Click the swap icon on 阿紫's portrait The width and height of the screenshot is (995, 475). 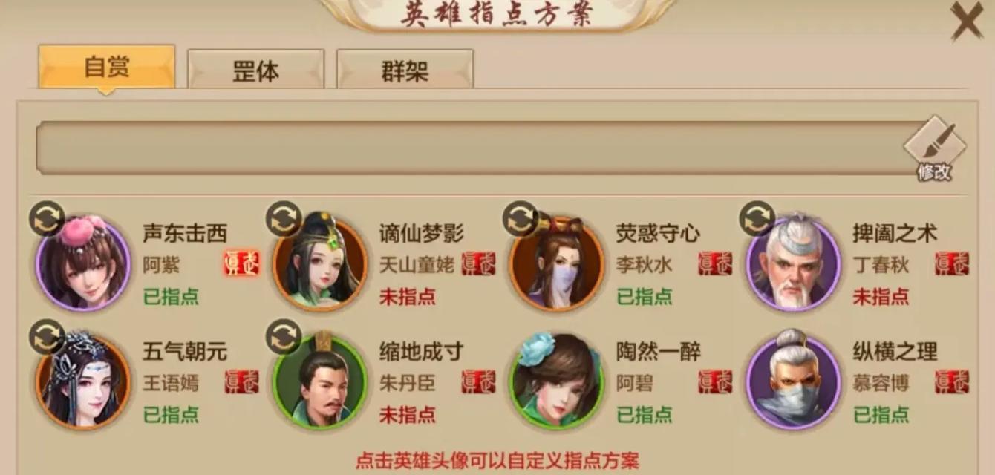click(47, 219)
